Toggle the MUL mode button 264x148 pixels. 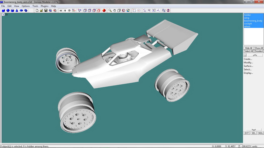pyautogui.click(x=260, y=133)
